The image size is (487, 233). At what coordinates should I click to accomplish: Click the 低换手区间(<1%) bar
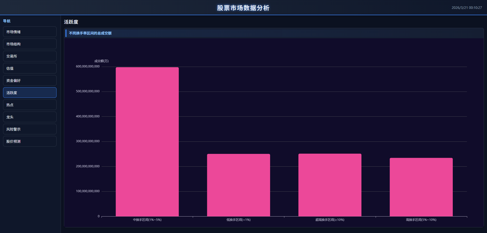tap(238, 185)
